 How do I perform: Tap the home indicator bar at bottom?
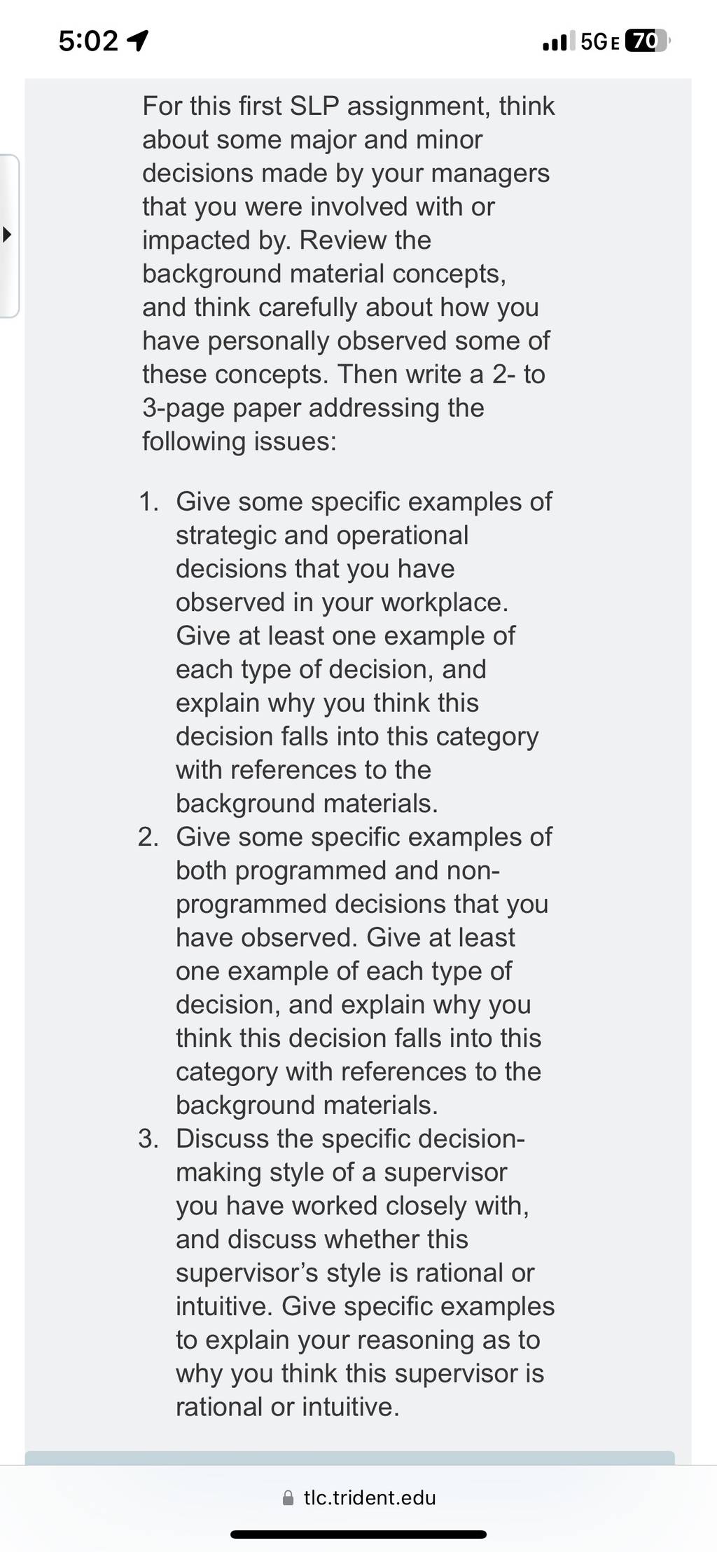tap(358, 1534)
